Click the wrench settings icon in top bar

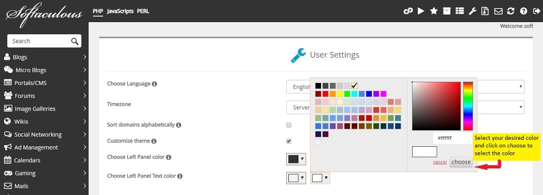473,11
